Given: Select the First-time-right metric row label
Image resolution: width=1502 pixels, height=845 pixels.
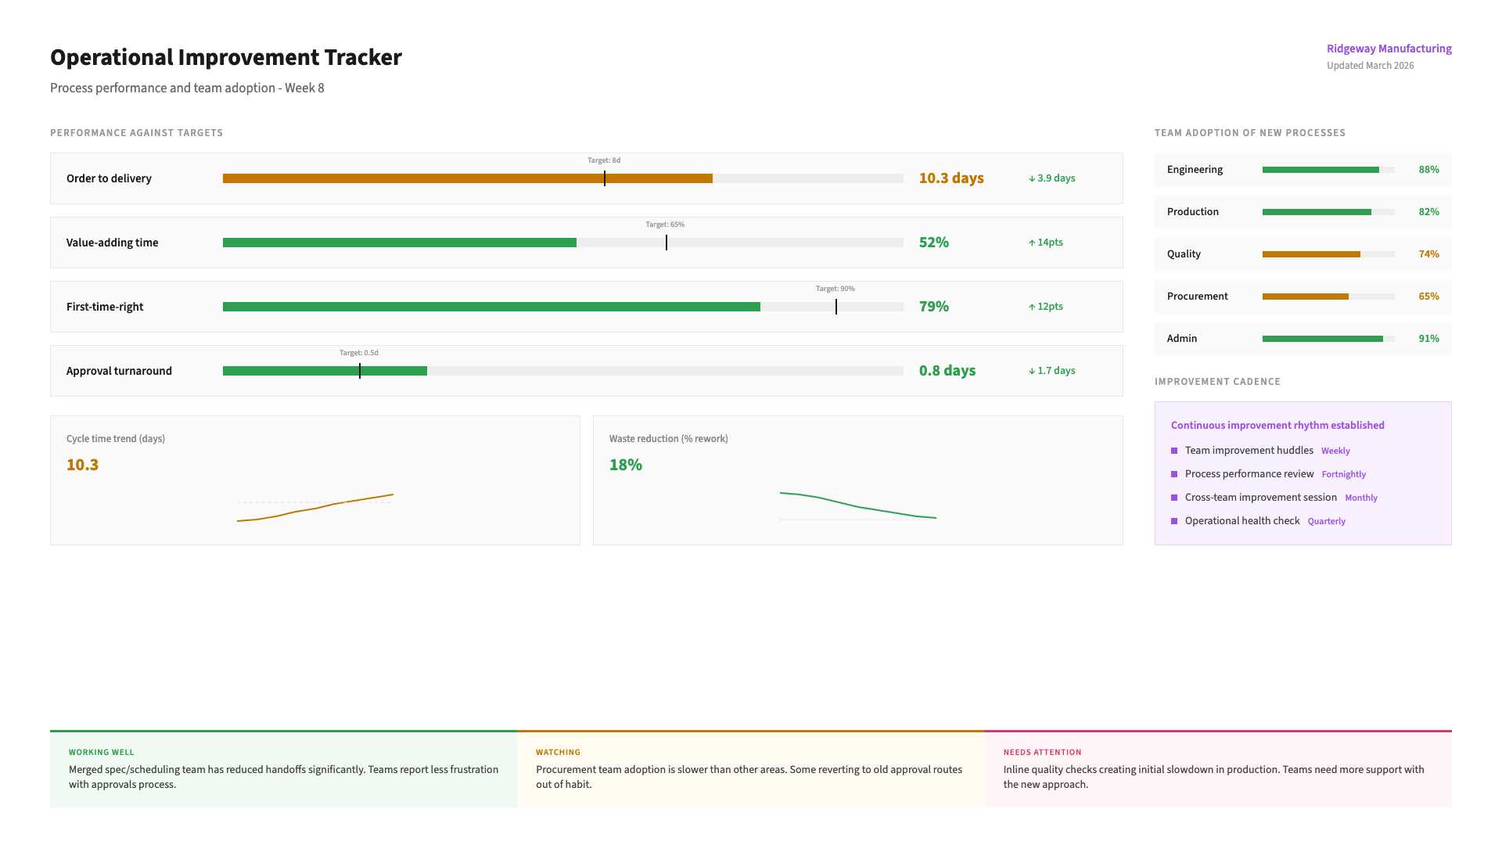Looking at the screenshot, I should (105, 307).
